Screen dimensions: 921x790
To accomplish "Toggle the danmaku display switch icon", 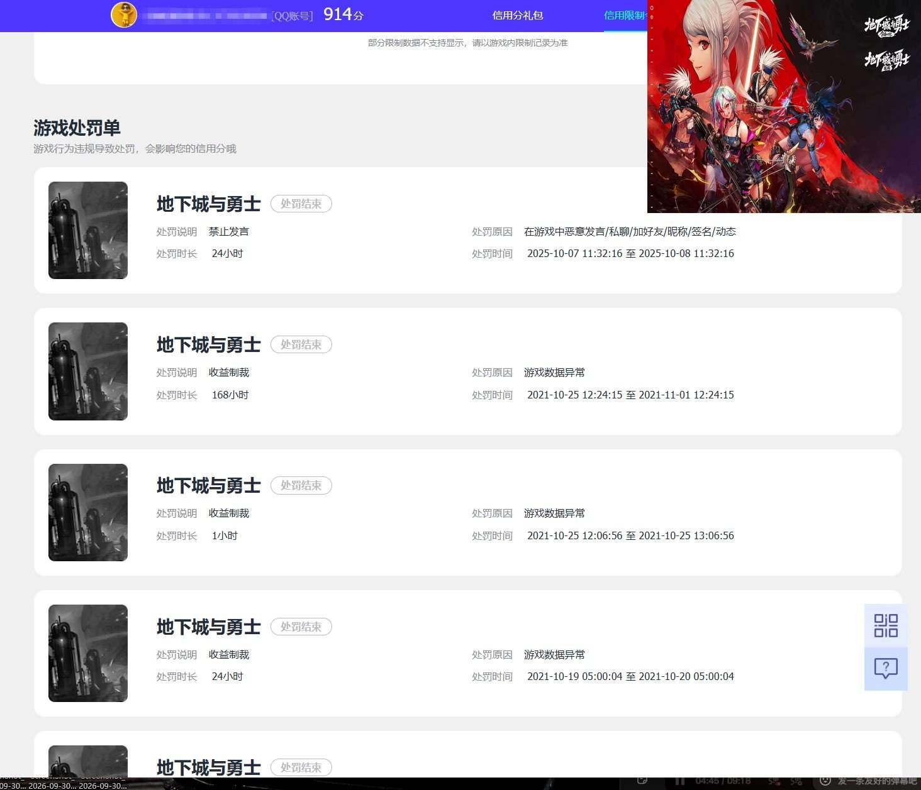I will (x=775, y=781).
